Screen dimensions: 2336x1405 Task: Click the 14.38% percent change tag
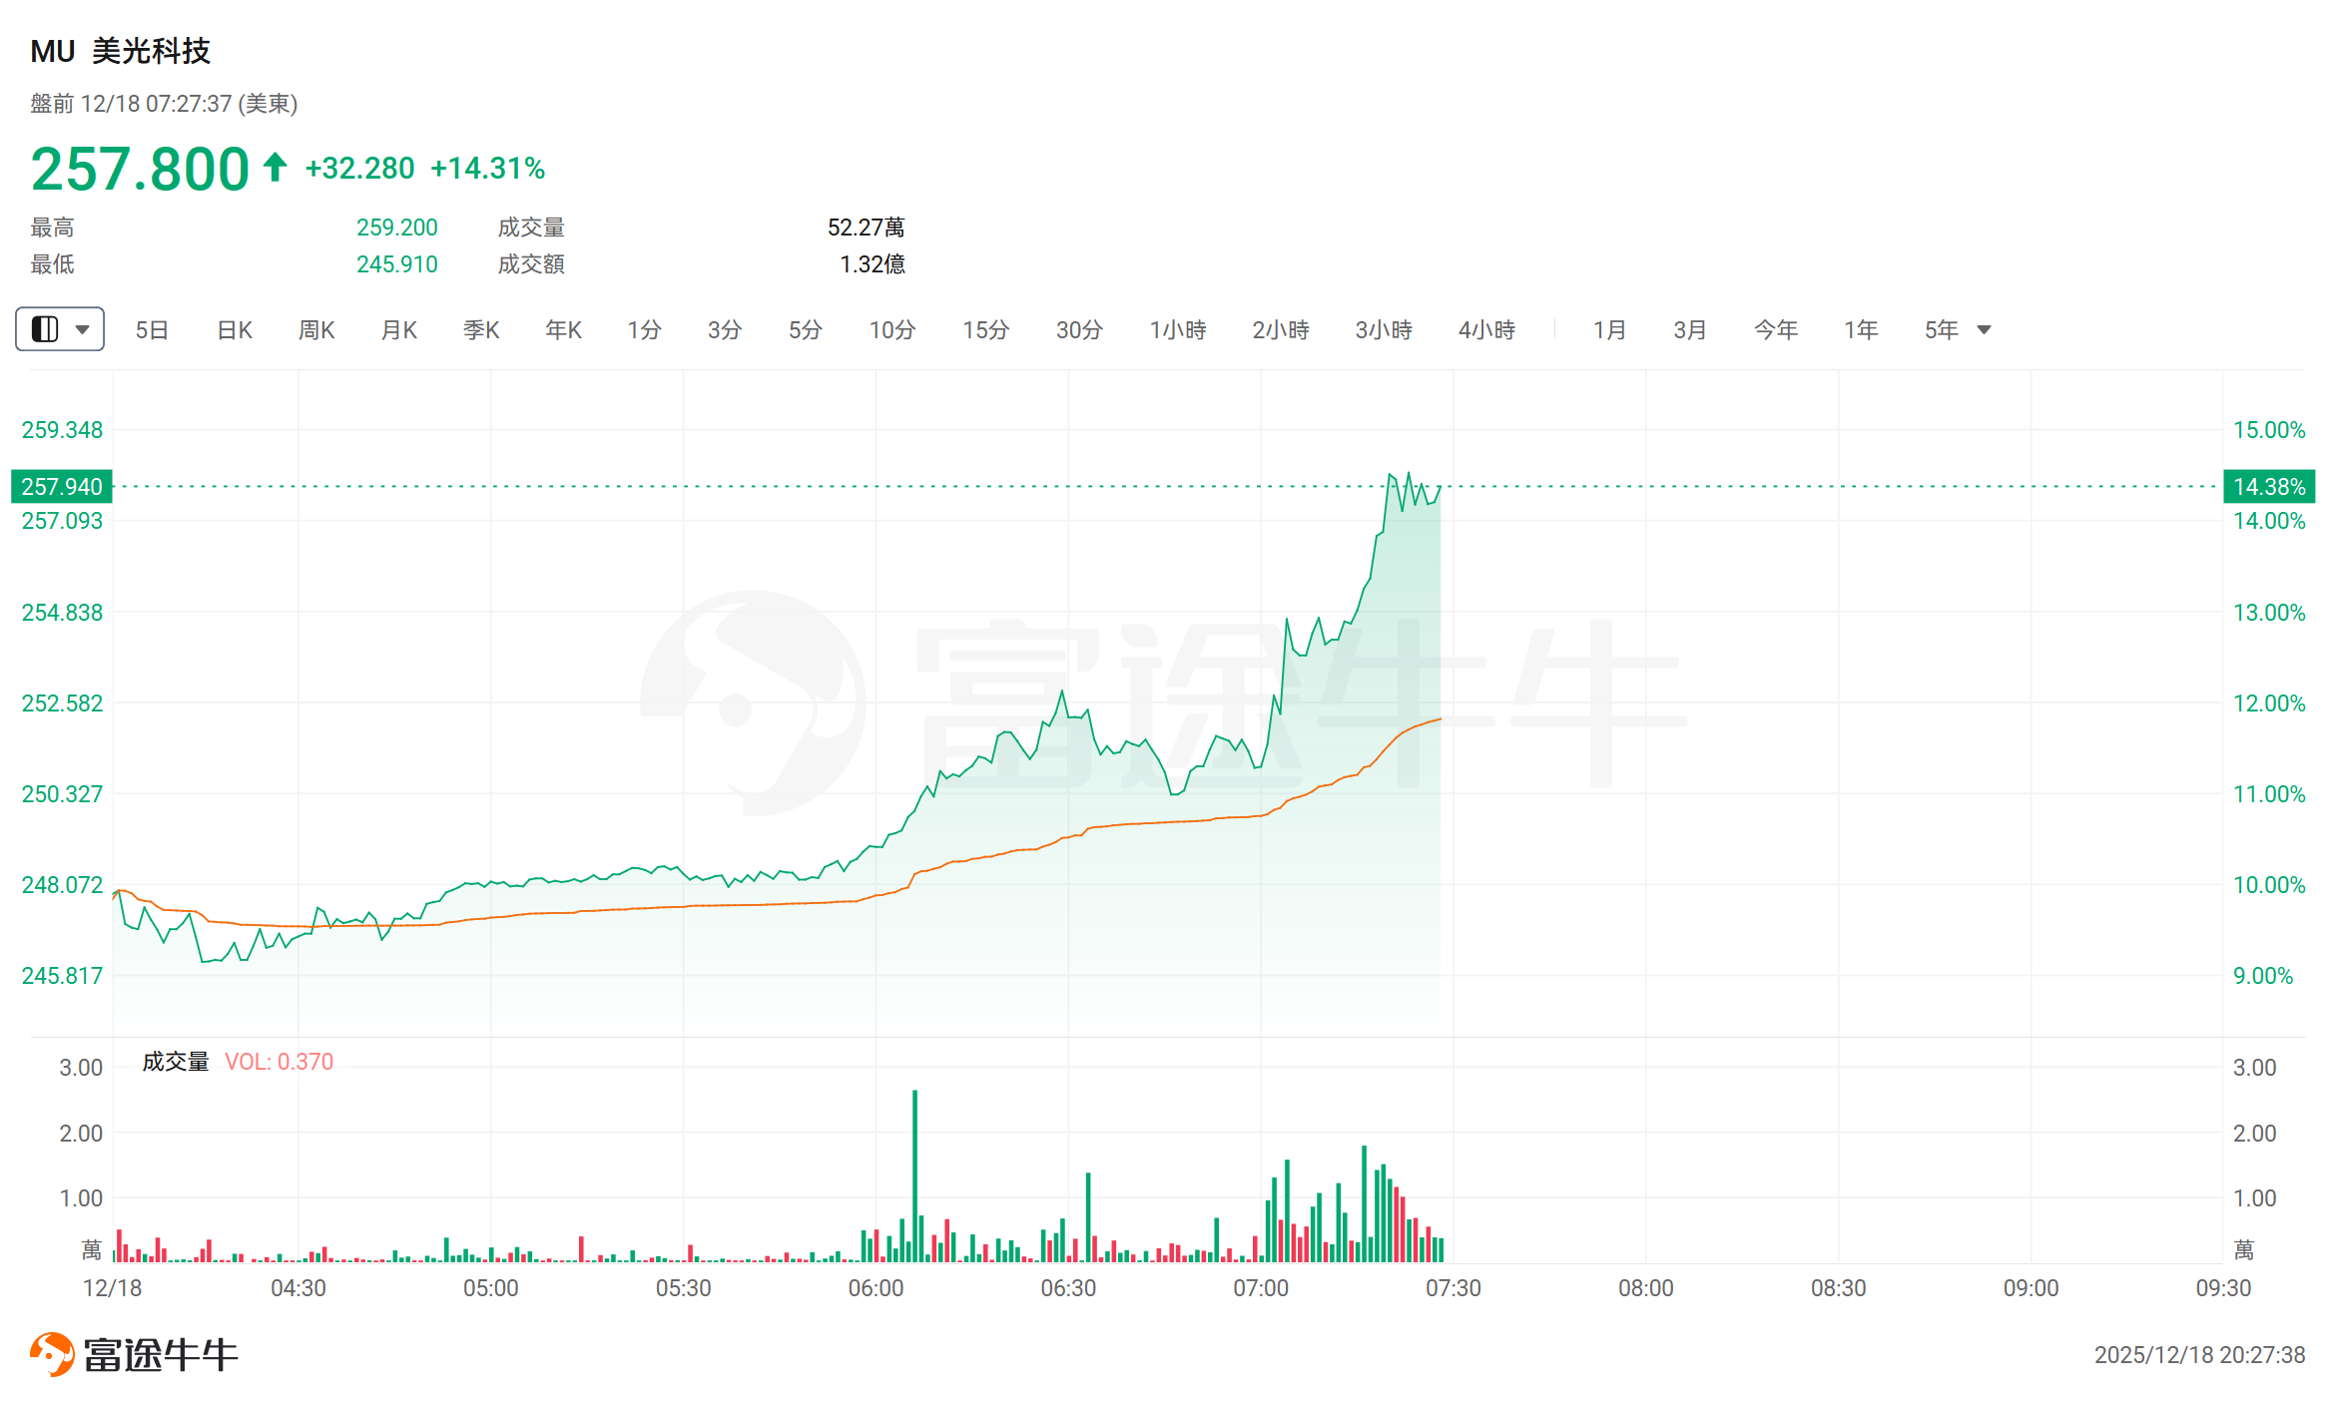click(x=2269, y=486)
